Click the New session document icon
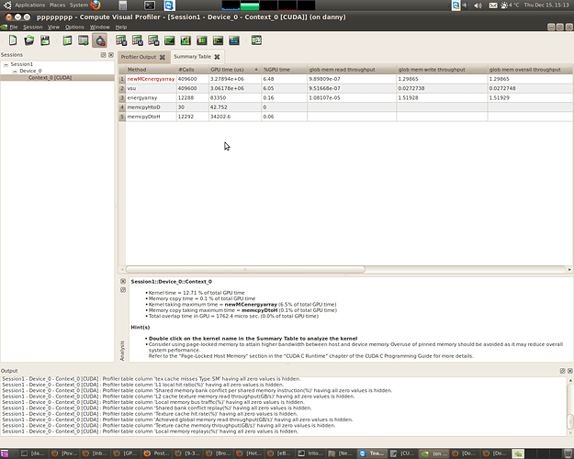This screenshot has height=459, width=574. (13, 40)
